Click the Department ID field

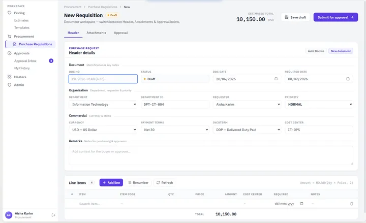point(175,104)
